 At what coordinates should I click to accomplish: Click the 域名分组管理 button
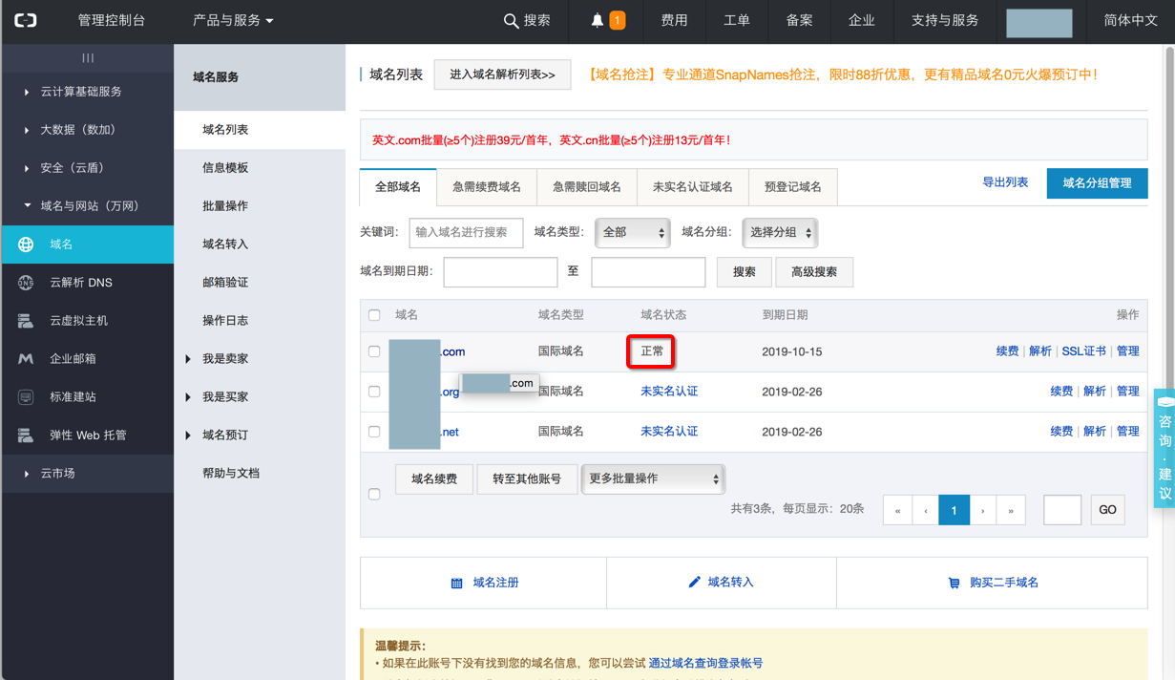(1097, 183)
